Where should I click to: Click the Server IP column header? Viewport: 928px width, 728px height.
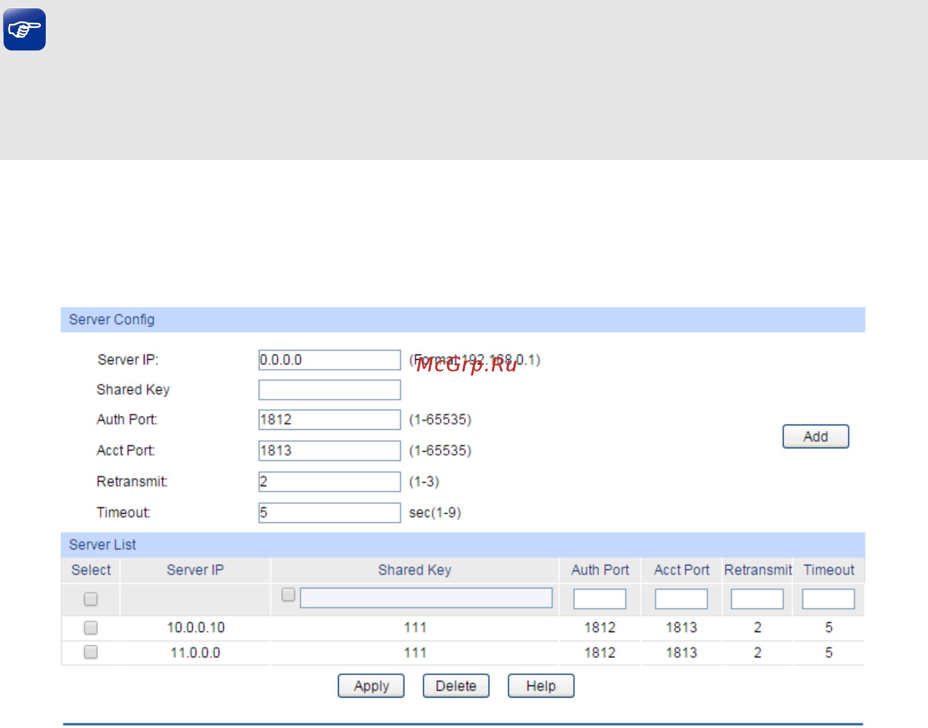pos(195,570)
